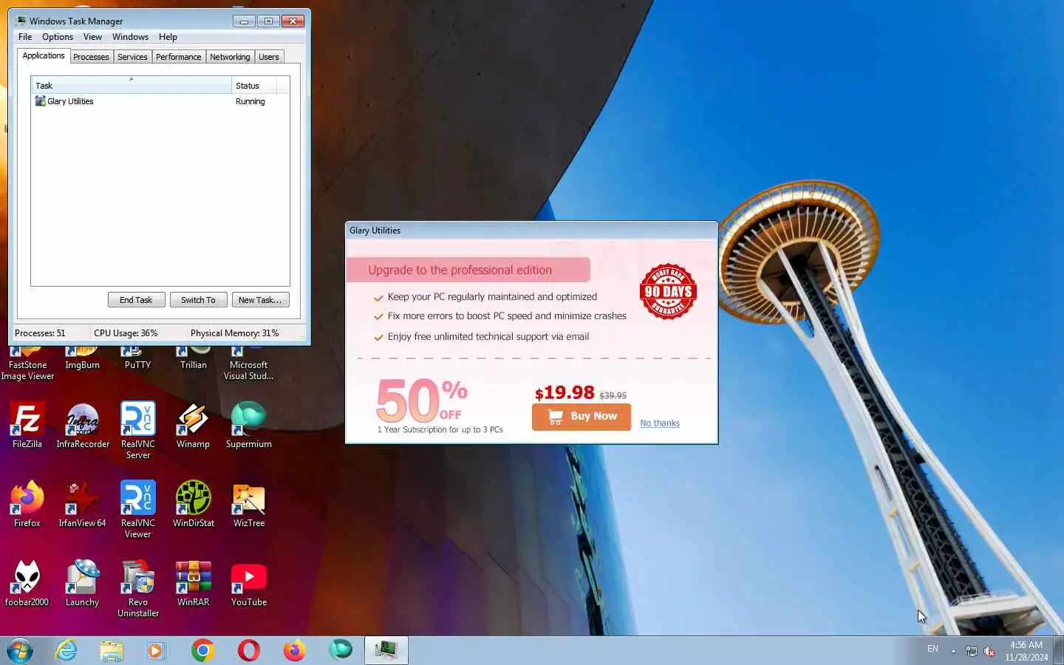Launch RealVNC Server shortcut
Screen dimensions: 1064x665
pyautogui.click(x=138, y=430)
